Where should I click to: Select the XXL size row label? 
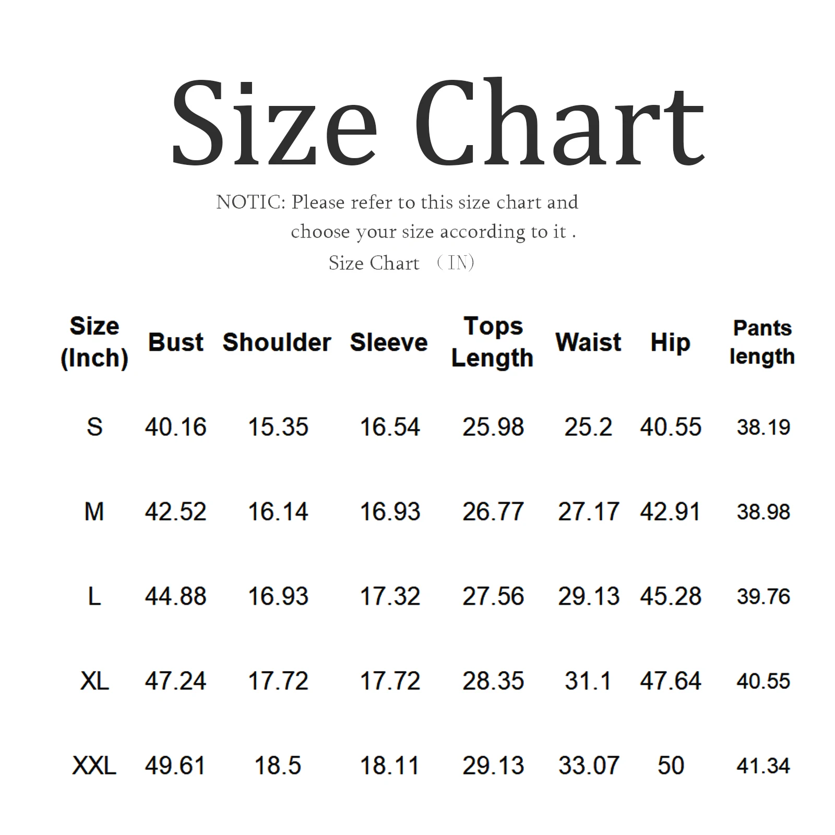pyautogui.click(x=94, y=766)
